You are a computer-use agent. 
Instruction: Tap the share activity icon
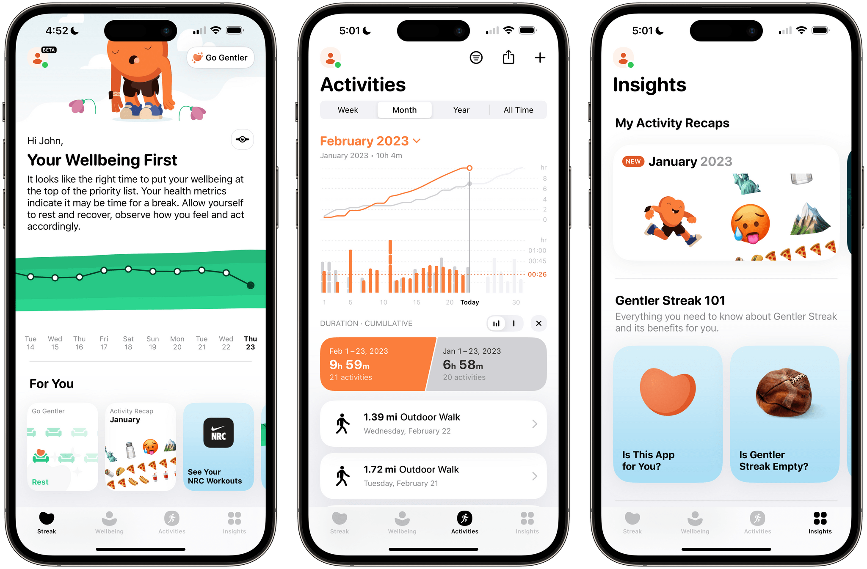509,57
